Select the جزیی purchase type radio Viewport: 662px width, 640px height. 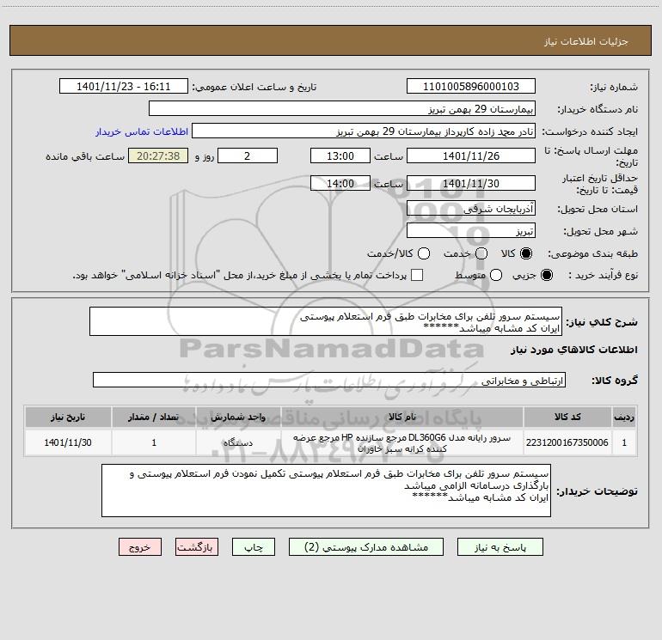tap(547, 275)
